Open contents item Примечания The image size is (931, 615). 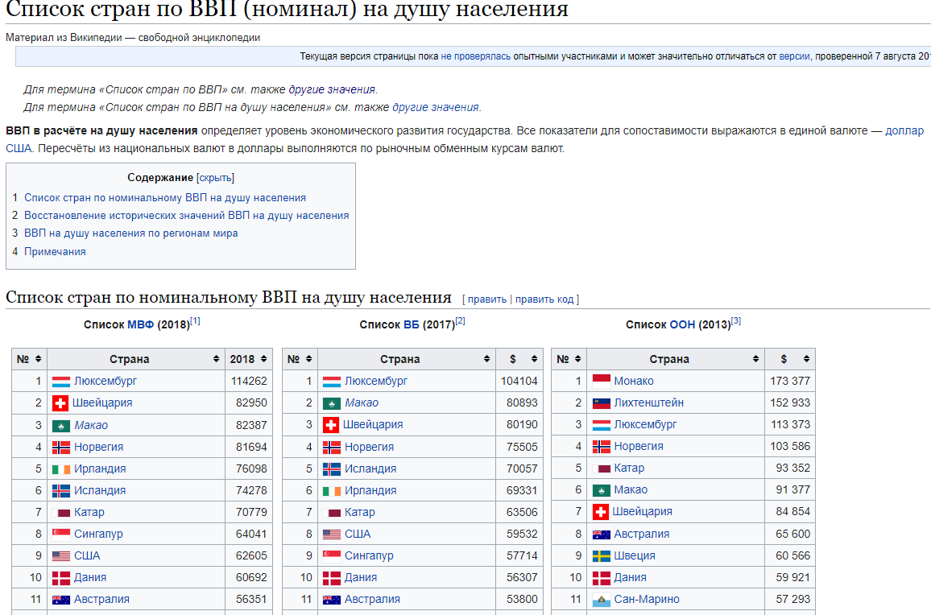point(55,252)
